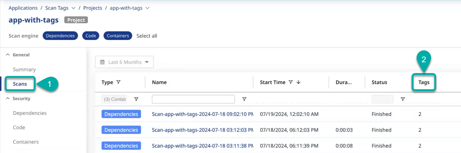Click the filter icon in Start Time header
The image size is (461, 153).
point(291,82)
